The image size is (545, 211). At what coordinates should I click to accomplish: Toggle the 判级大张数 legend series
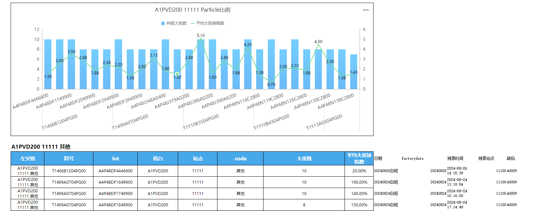click(x=174, y=23)
